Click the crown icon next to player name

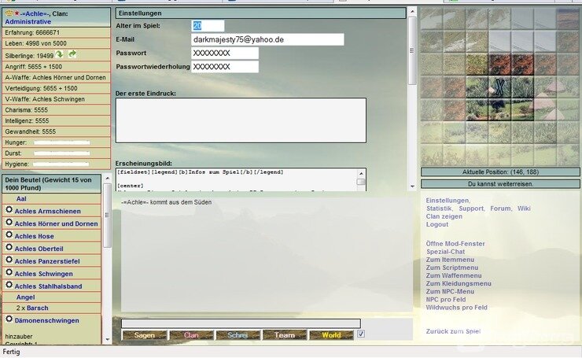pos(9,13)
